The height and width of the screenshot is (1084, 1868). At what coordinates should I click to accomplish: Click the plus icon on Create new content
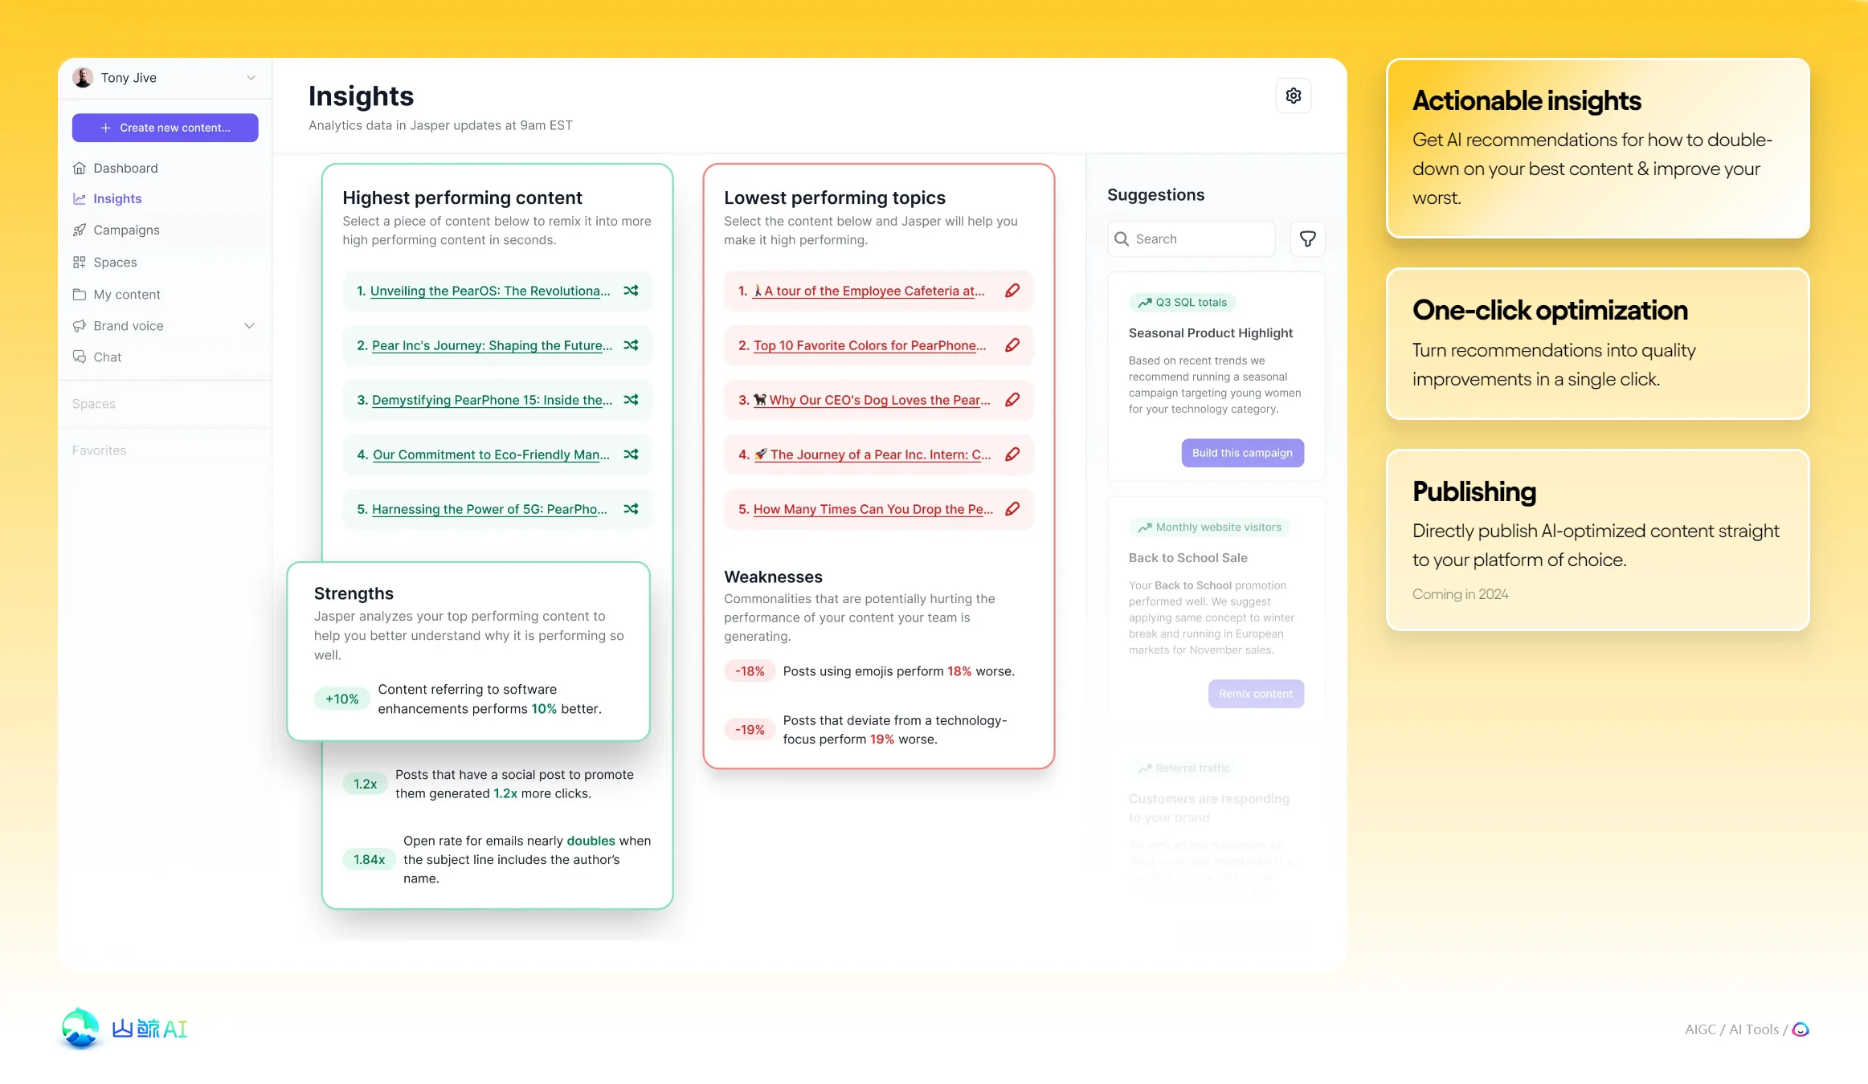pos(105,128)
